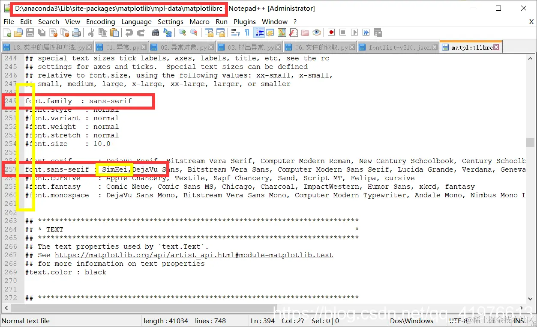Start macro recording with the red dot icon
The width and height of the screenshot is (537, 327).
[331, 33]
